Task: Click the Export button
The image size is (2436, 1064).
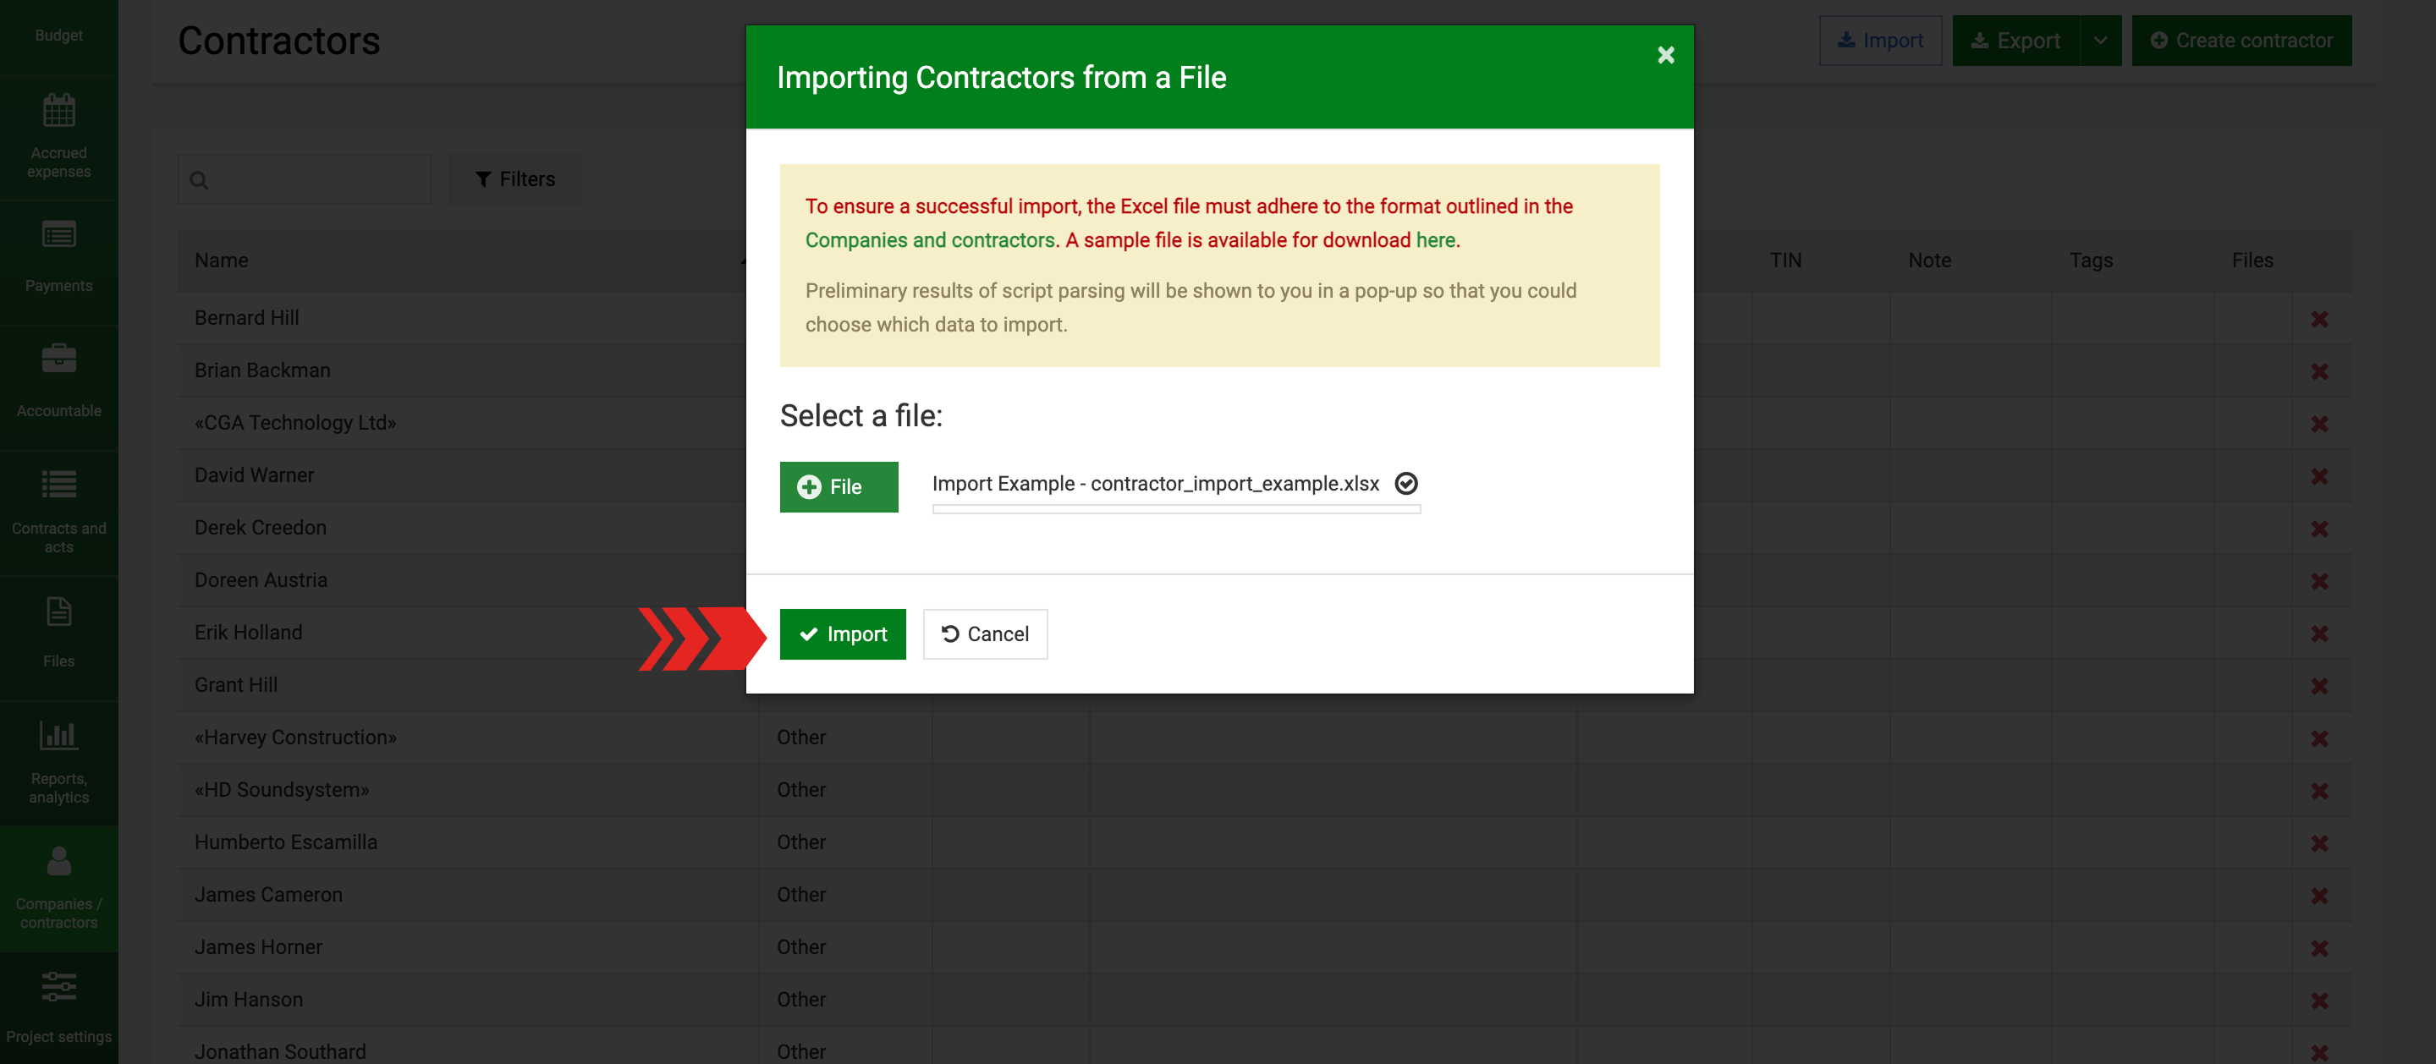Action: point(2015,41)
